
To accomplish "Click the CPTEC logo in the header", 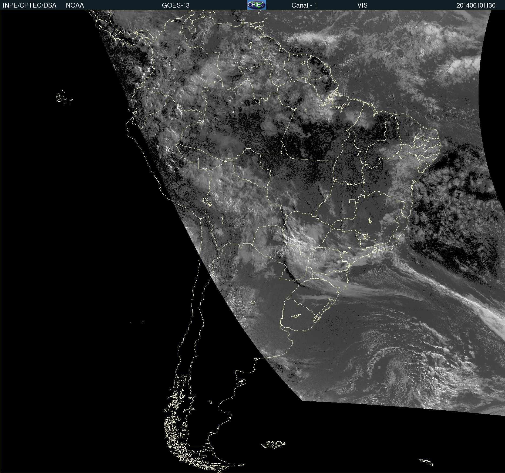I will coord(256,5).
